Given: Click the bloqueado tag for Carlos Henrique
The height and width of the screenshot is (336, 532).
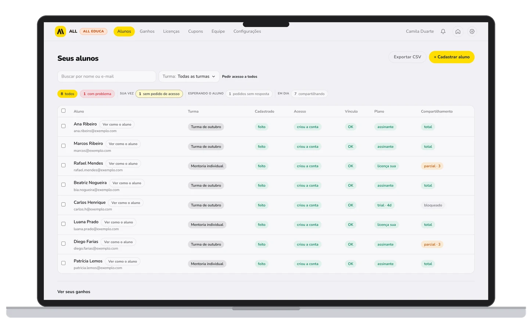Looking at the screenshot, I should pos(433,205).
